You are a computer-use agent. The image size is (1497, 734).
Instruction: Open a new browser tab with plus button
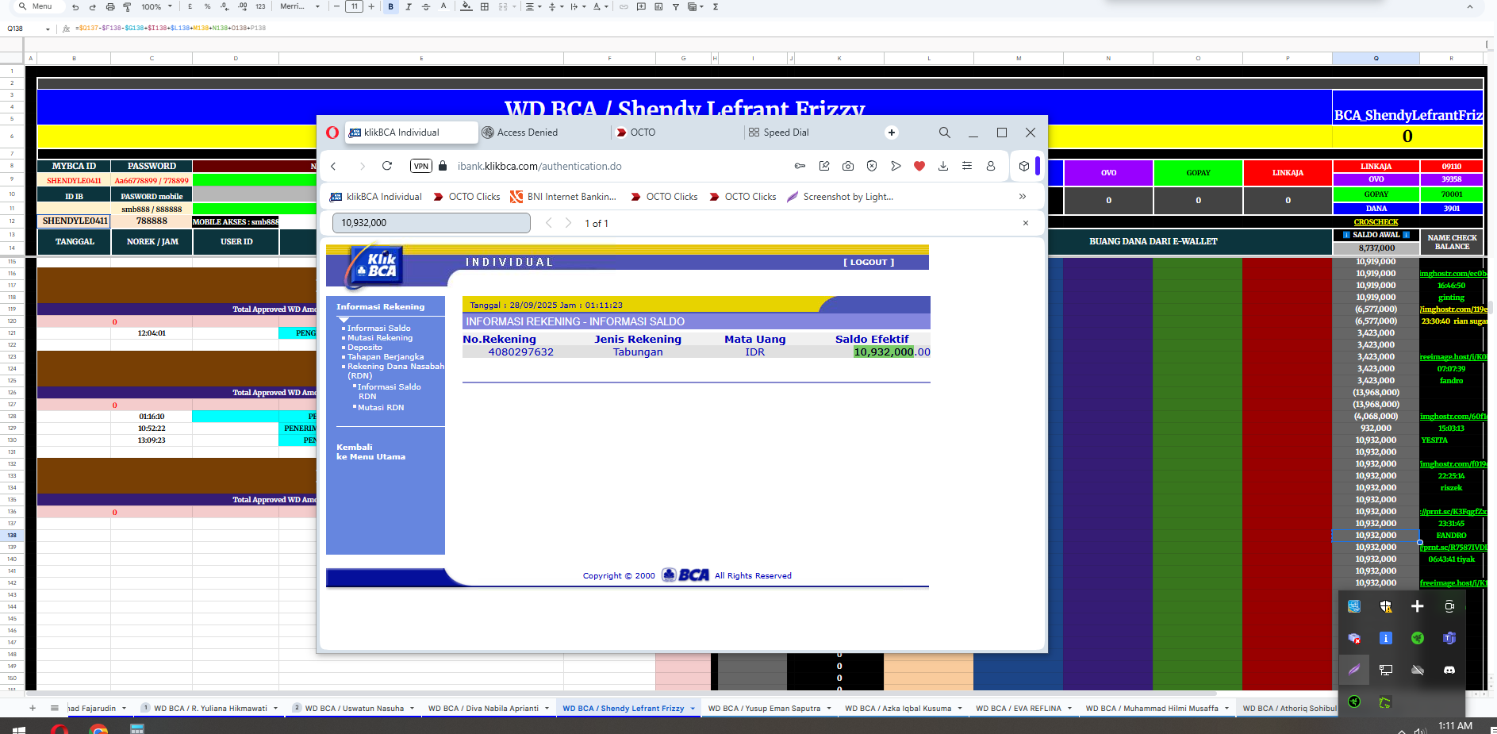tap(892, 133)
